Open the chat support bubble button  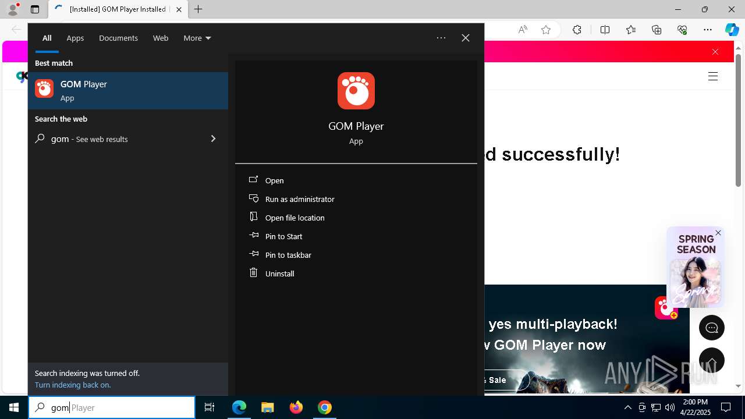tap(712, 328)
